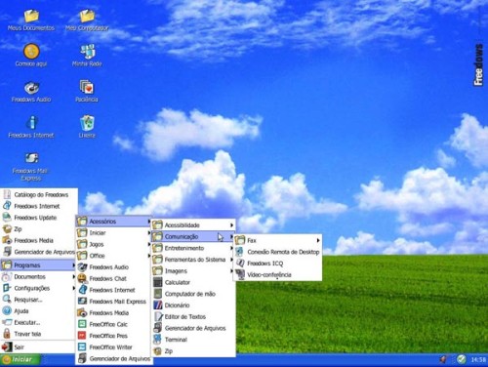488x367 pixels.
Task: Click the Ajuda help icon
Action: 7,310
